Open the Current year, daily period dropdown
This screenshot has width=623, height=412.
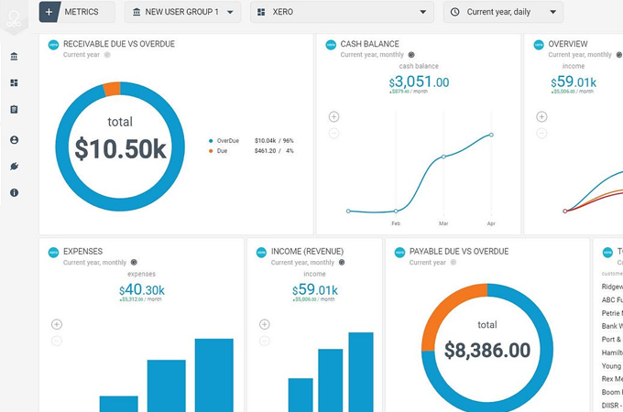(x=503, y=13)
